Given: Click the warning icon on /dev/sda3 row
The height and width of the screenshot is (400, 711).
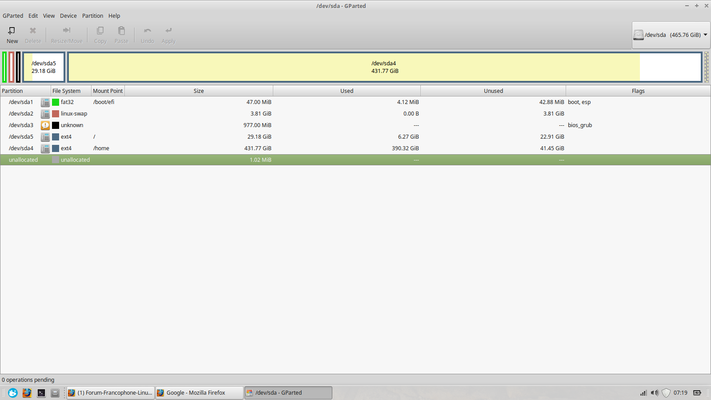Looking at the screenshot, I should [x=45, y=125].
